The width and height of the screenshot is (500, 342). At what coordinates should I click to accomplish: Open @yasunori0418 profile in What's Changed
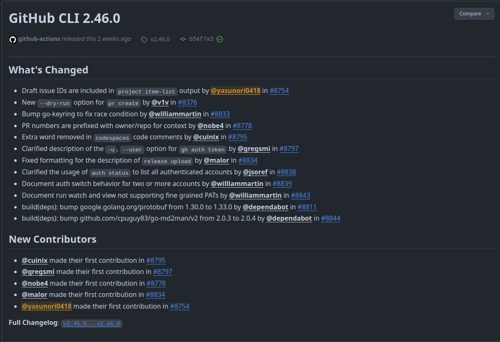(236, 91)
